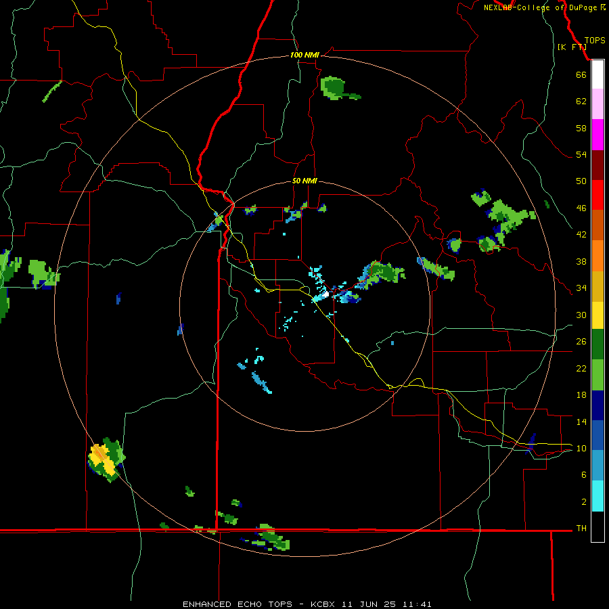Click the 18 legend value
609x609 pixels.
pyautogui.click(x=581, y=395)
